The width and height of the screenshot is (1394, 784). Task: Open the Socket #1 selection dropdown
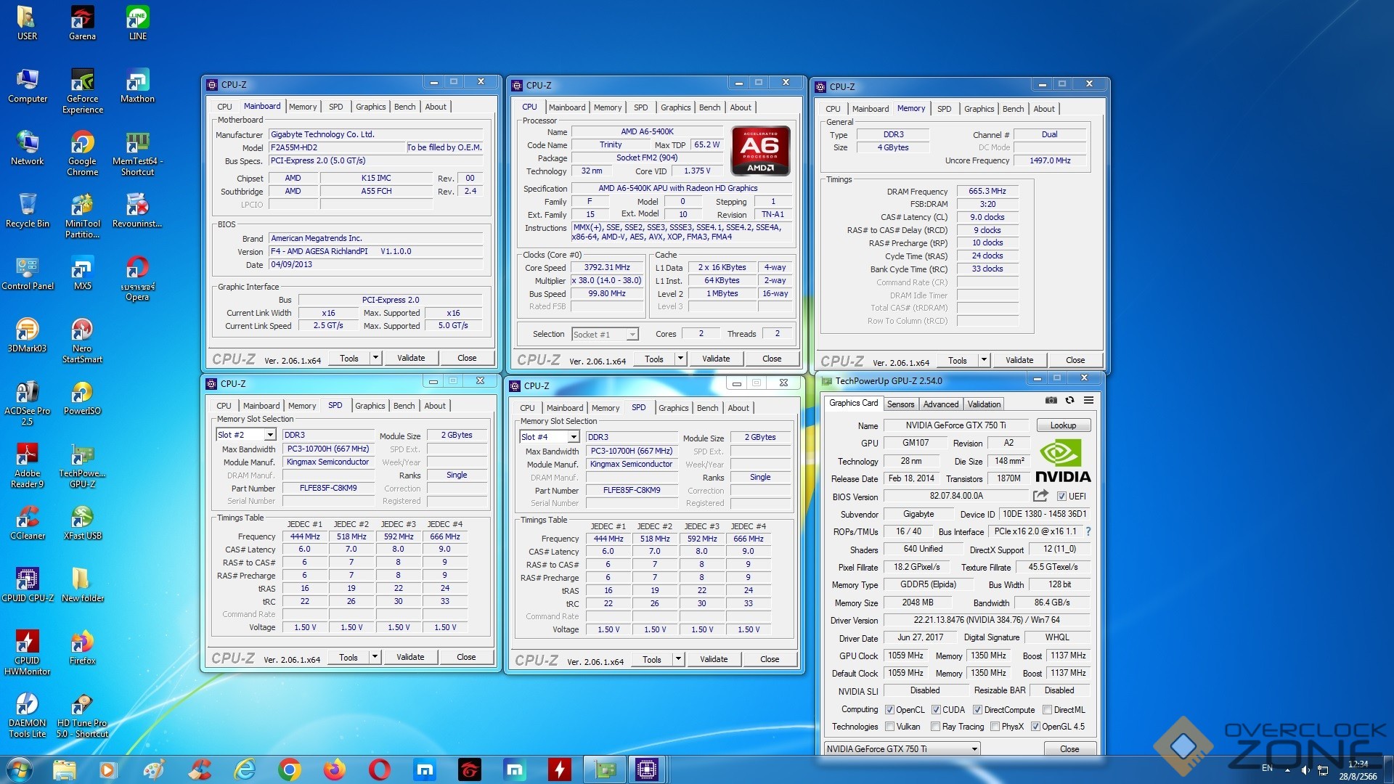point(632,335)
